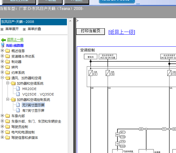Expand the 车身内部 tree node
Image resolution: width=176 pixels, height=153 pixels.
click(x=2, y=115)
